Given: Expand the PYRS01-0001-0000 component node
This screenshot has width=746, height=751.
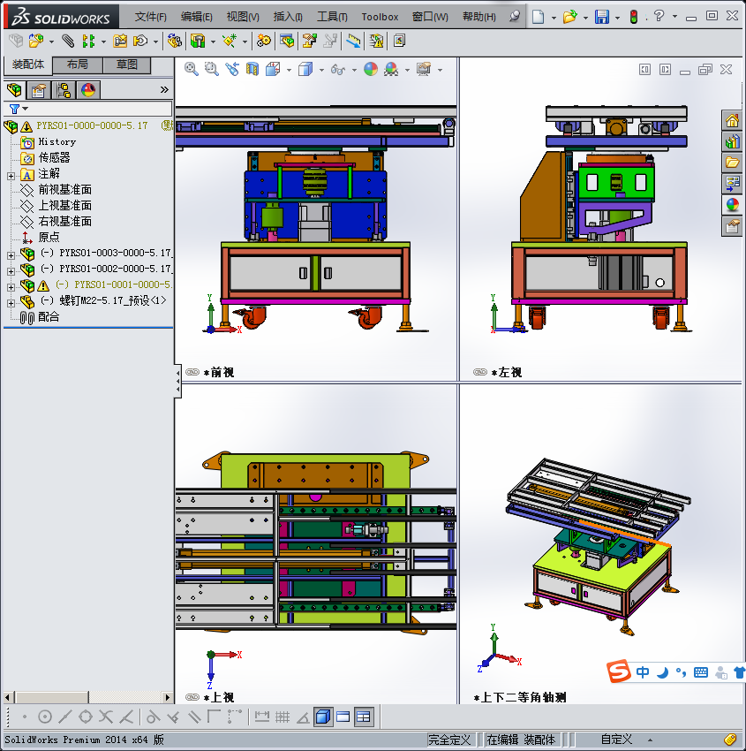Looking at the screenshot, I should click(11, 287).
